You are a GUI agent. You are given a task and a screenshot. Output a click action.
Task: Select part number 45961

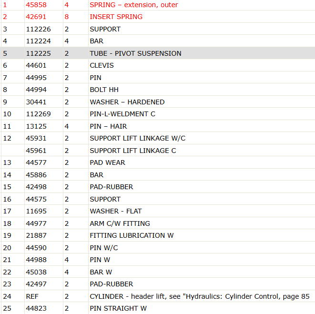36,151
